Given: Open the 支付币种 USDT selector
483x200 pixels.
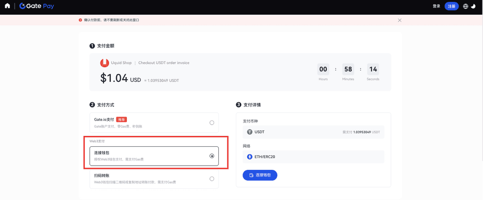Looking at the screenshot, I should 313,132.
